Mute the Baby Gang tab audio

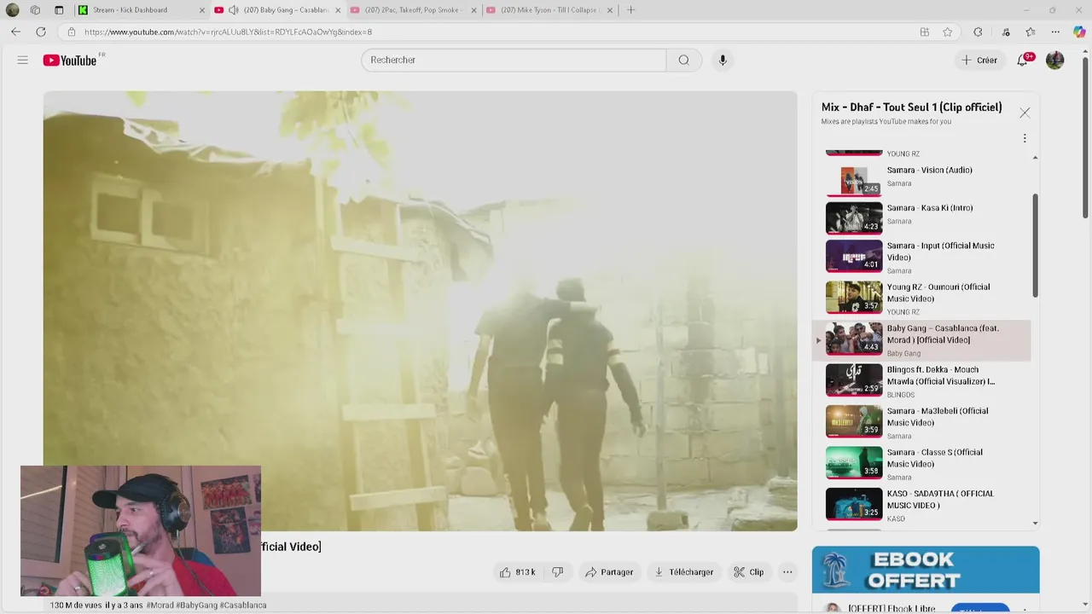(x=234, y=10)
